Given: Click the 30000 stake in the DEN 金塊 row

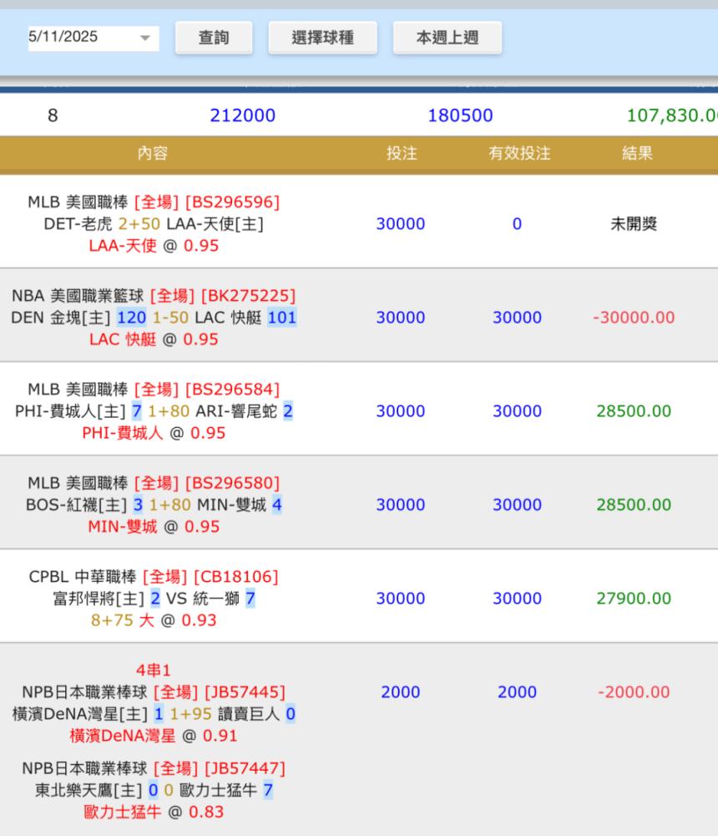Looking at the screenshot, I should 401,318.
